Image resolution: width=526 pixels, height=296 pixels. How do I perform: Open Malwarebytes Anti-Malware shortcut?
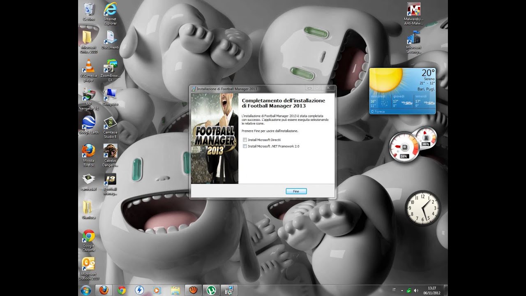point(413,13)
